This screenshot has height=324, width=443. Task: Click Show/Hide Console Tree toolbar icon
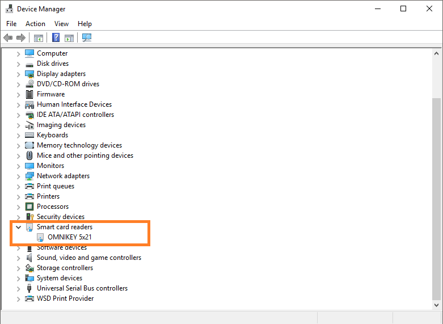coord(39,38)
